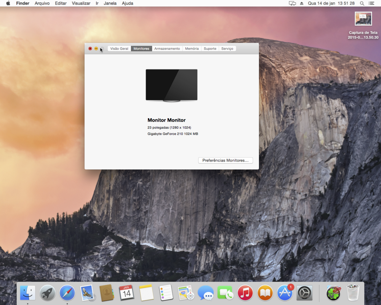
Task: Open Launchpad rocket icon in Dock
Action: (48, 293)
